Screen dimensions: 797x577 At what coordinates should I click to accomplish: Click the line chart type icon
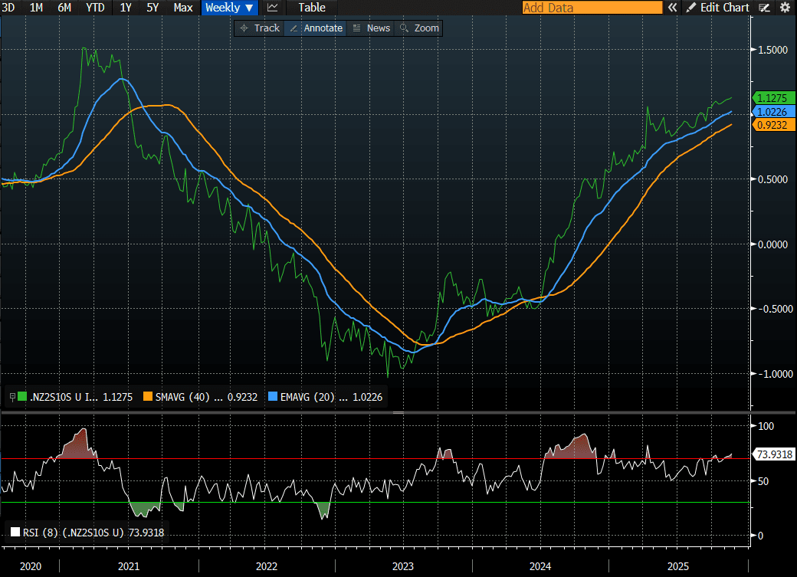click(273, 8)
